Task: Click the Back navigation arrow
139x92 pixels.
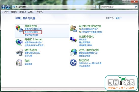Action: point(3,7)
